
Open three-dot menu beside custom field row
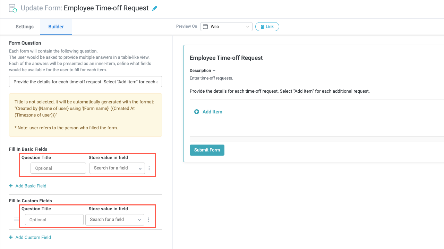(x=148, y=219)
